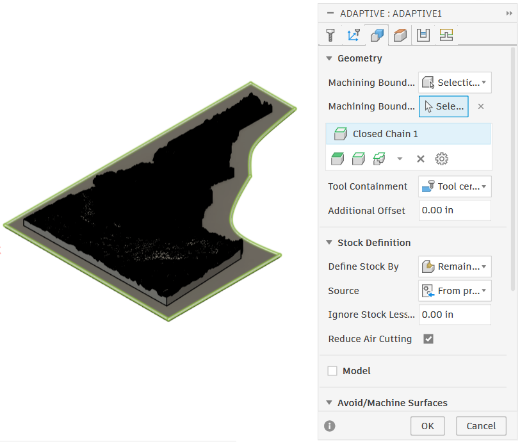Open the Source dropdown
Viewport: 520px width, 442px height.
point(455,291)
